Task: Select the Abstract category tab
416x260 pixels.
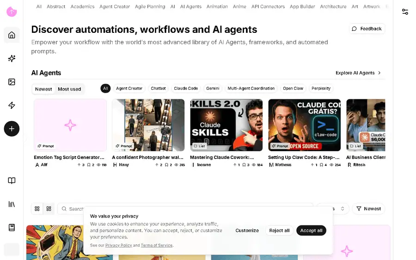Action: tap(56, 6)
